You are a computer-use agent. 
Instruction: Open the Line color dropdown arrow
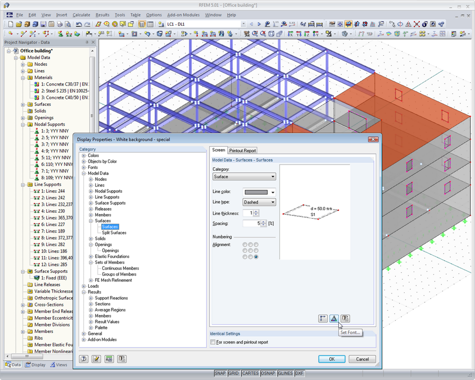pos(273,192)
